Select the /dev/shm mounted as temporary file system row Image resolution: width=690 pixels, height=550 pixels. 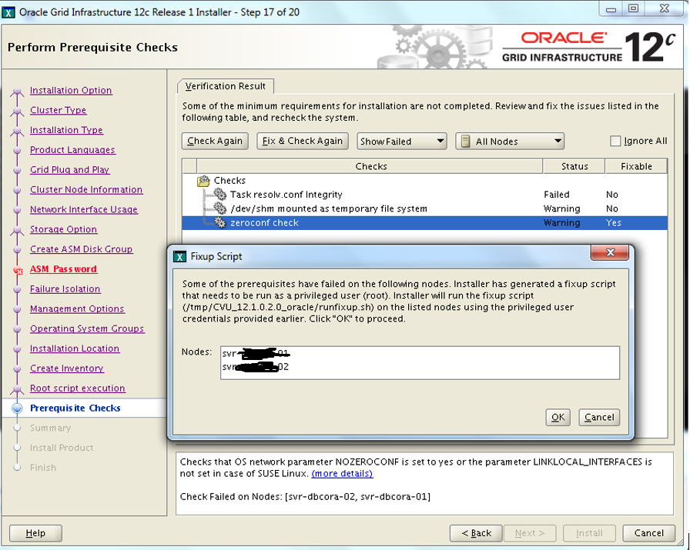point(424,208)
